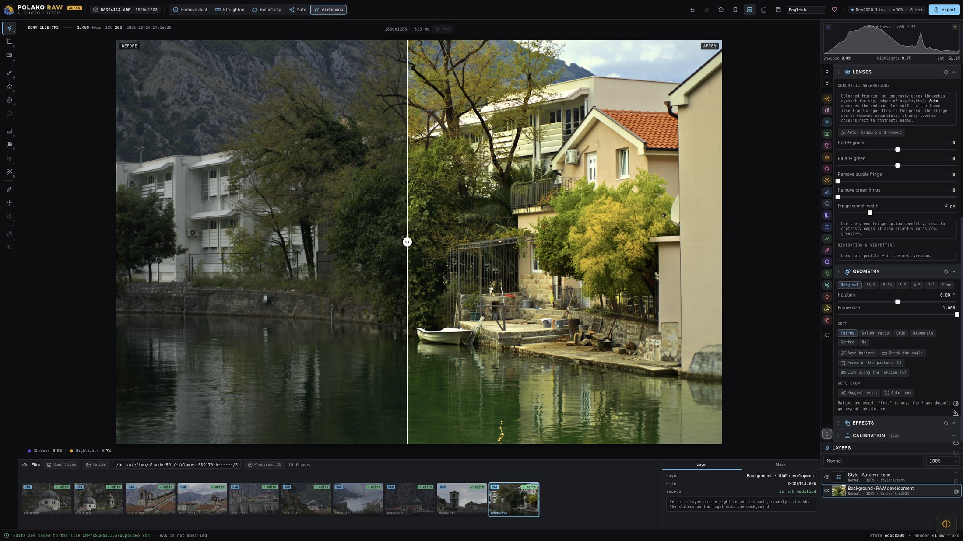The height and width of the screenshot is (541, 963).
Task: Expand the Effects panel
Action: (x=954, y=423)
